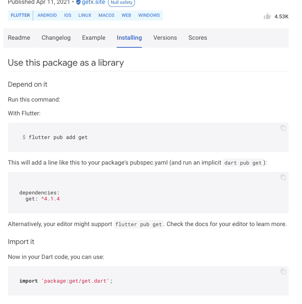Click the FLUTTER SDK tag
Image resolution: width=302 pixels, height=304 pixels.
tap(20, 15)
